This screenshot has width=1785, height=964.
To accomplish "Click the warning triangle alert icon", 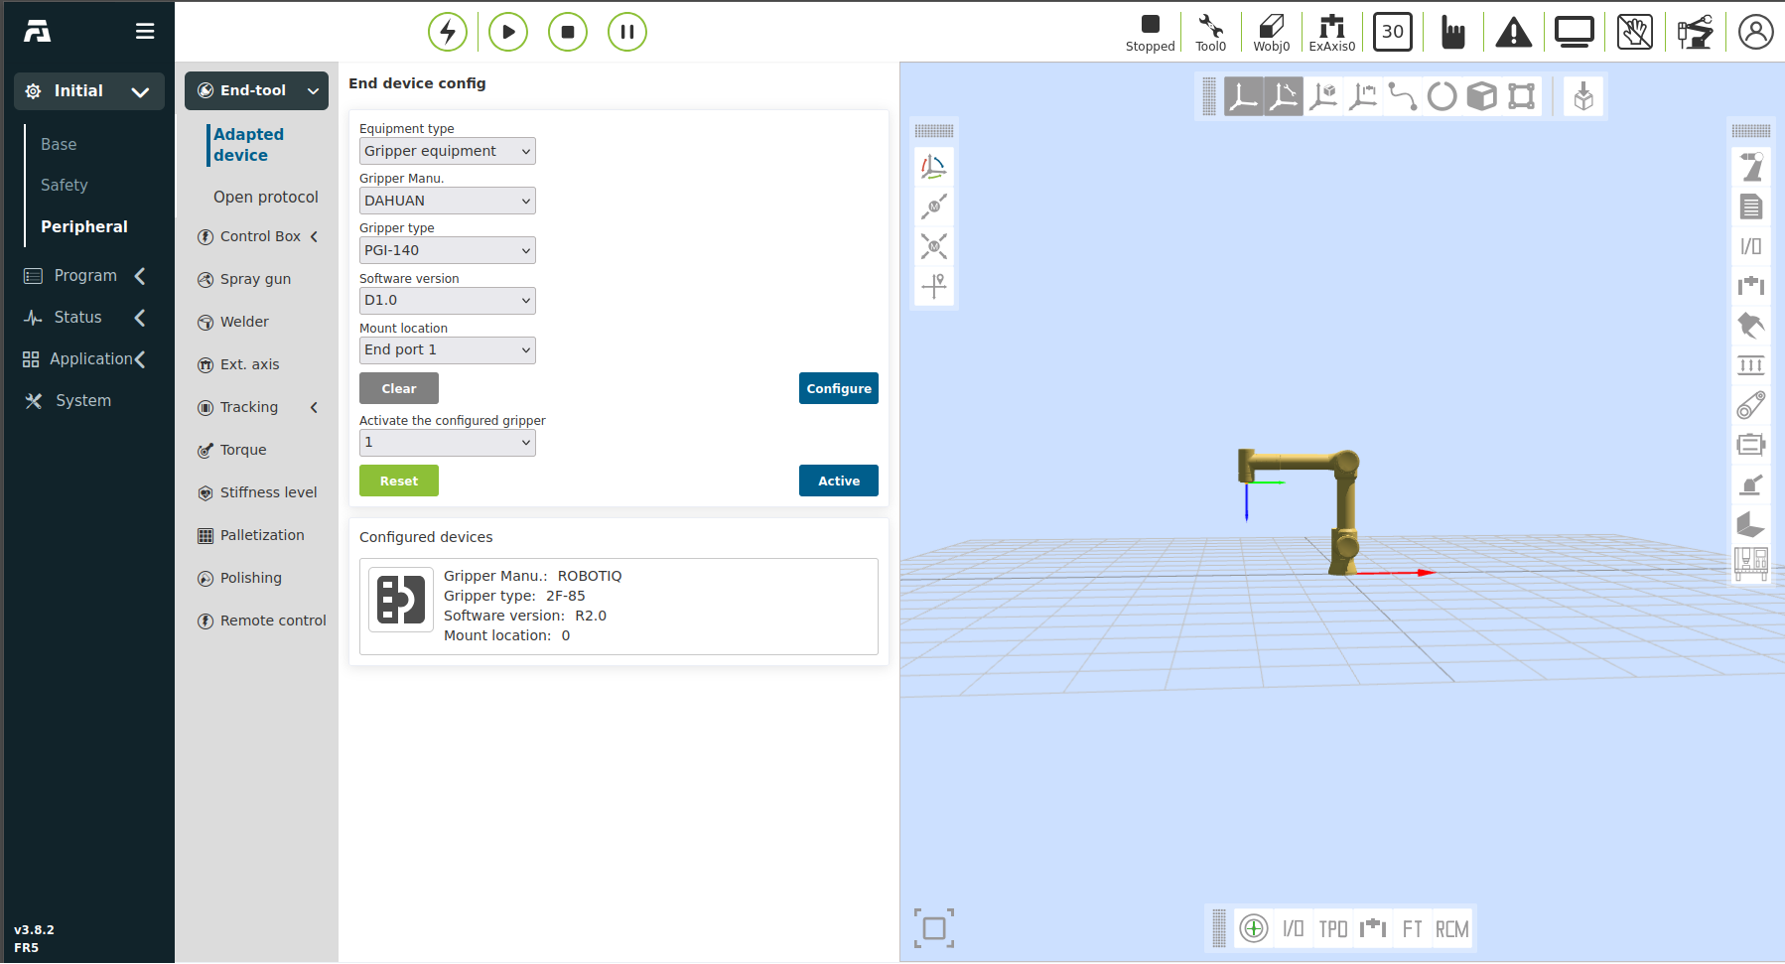I will coord(1513,33).
